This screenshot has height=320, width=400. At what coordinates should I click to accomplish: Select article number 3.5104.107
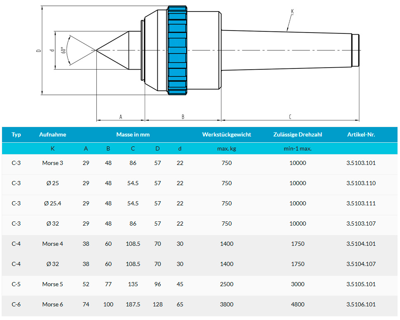point(361,264)
